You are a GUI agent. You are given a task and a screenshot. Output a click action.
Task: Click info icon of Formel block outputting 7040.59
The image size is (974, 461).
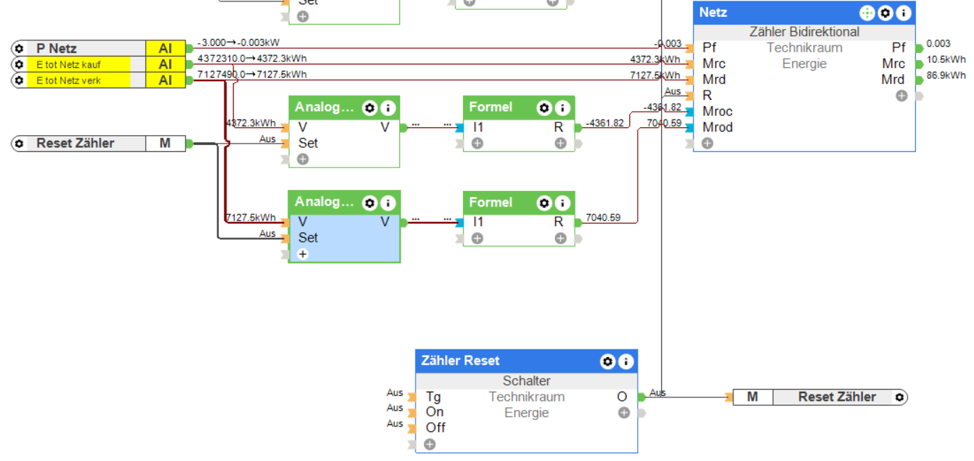click(562, 203)
